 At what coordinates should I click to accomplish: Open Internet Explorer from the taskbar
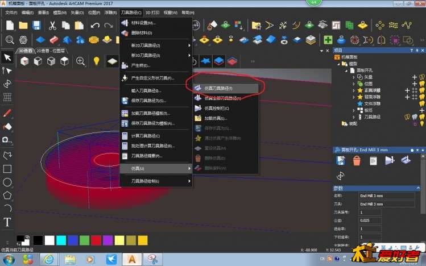coord(49,260)
